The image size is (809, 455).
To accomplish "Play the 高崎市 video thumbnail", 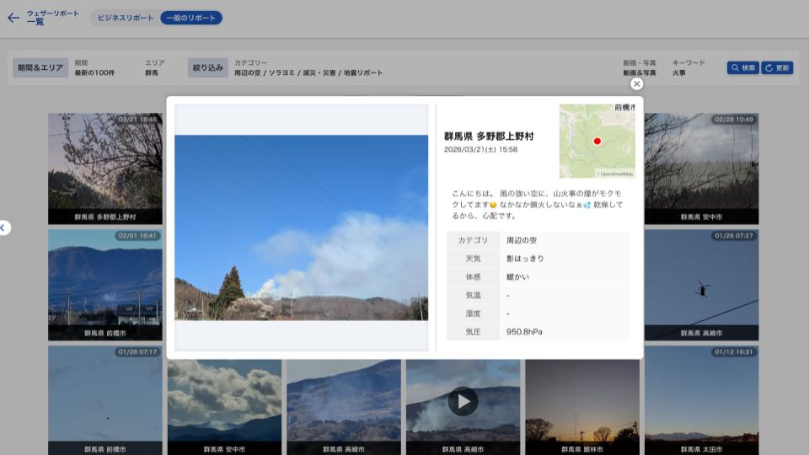I will (x=463, y=401).
